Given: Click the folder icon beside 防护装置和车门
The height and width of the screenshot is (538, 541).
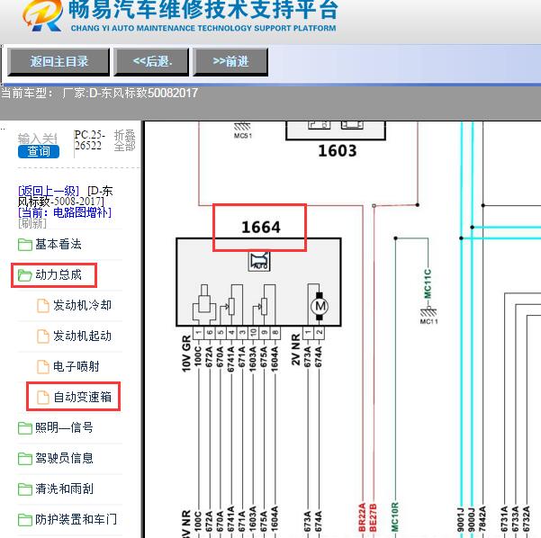Looking at the screenshot, I should click(x=25, y=519).
